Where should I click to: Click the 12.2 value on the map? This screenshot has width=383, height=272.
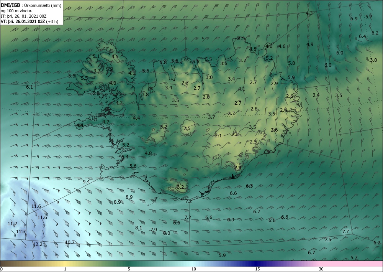38,244
